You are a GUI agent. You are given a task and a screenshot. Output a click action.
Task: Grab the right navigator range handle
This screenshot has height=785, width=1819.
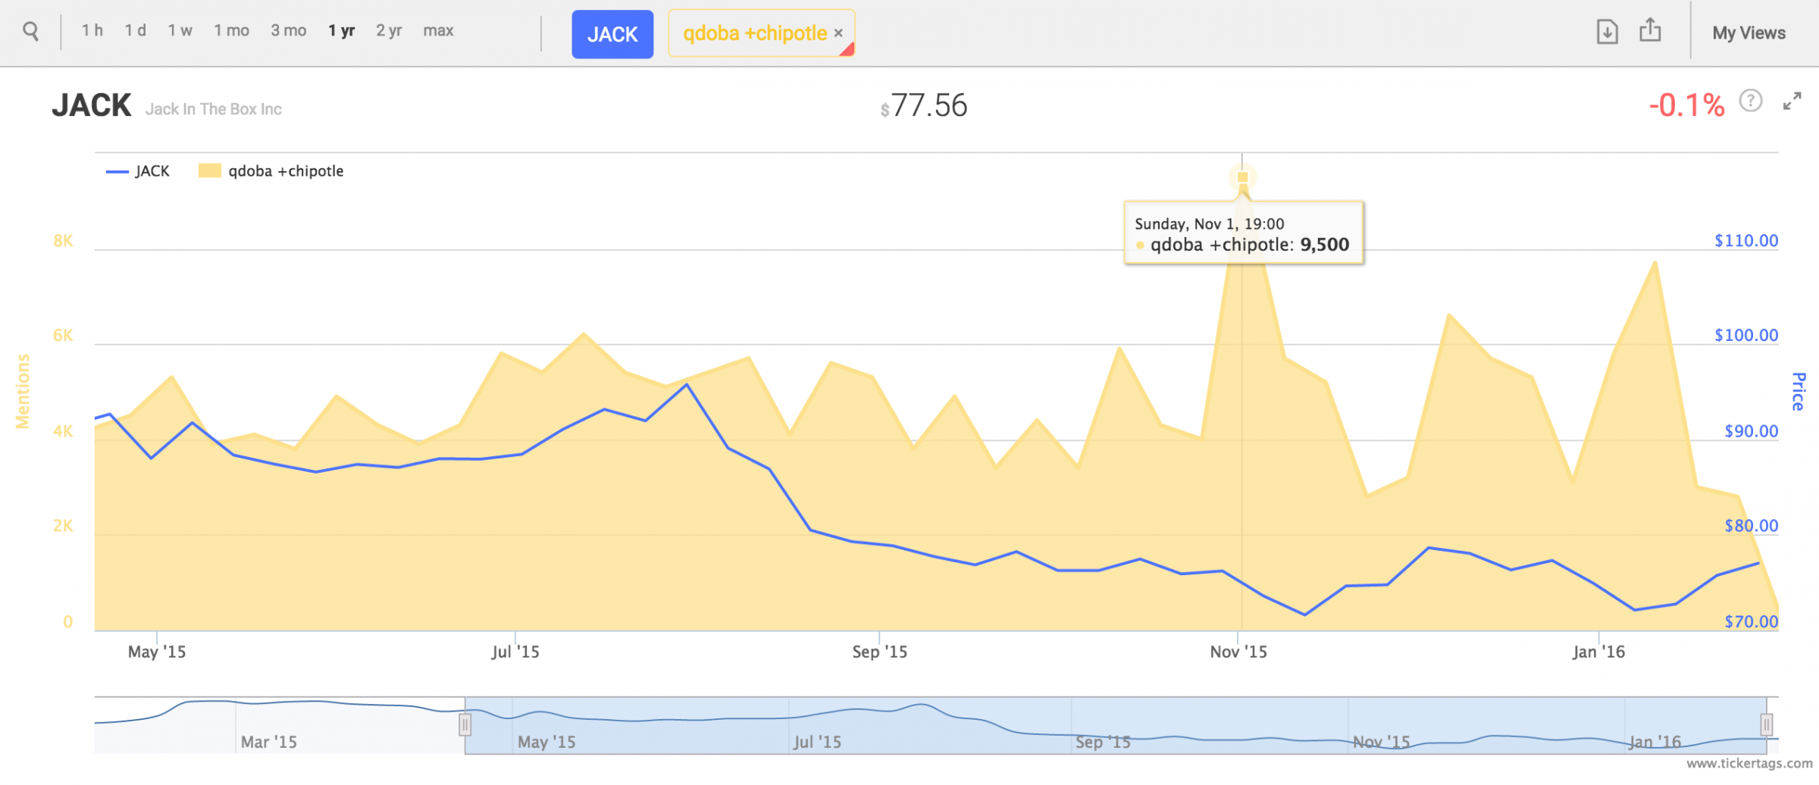coord(1767,725)
